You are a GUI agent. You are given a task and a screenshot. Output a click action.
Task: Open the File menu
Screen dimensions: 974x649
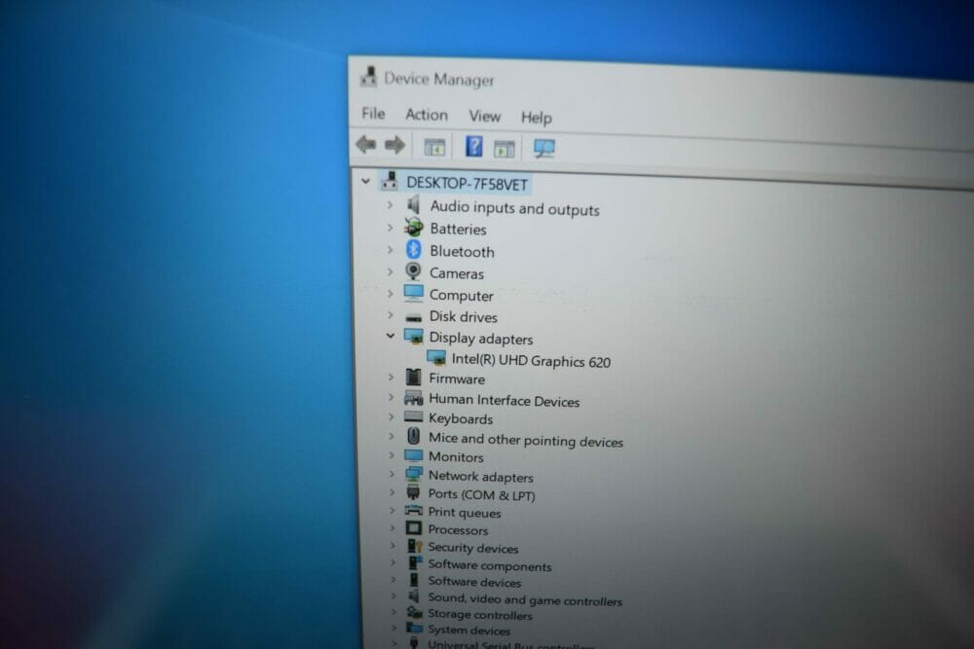[x=373, y=114]
